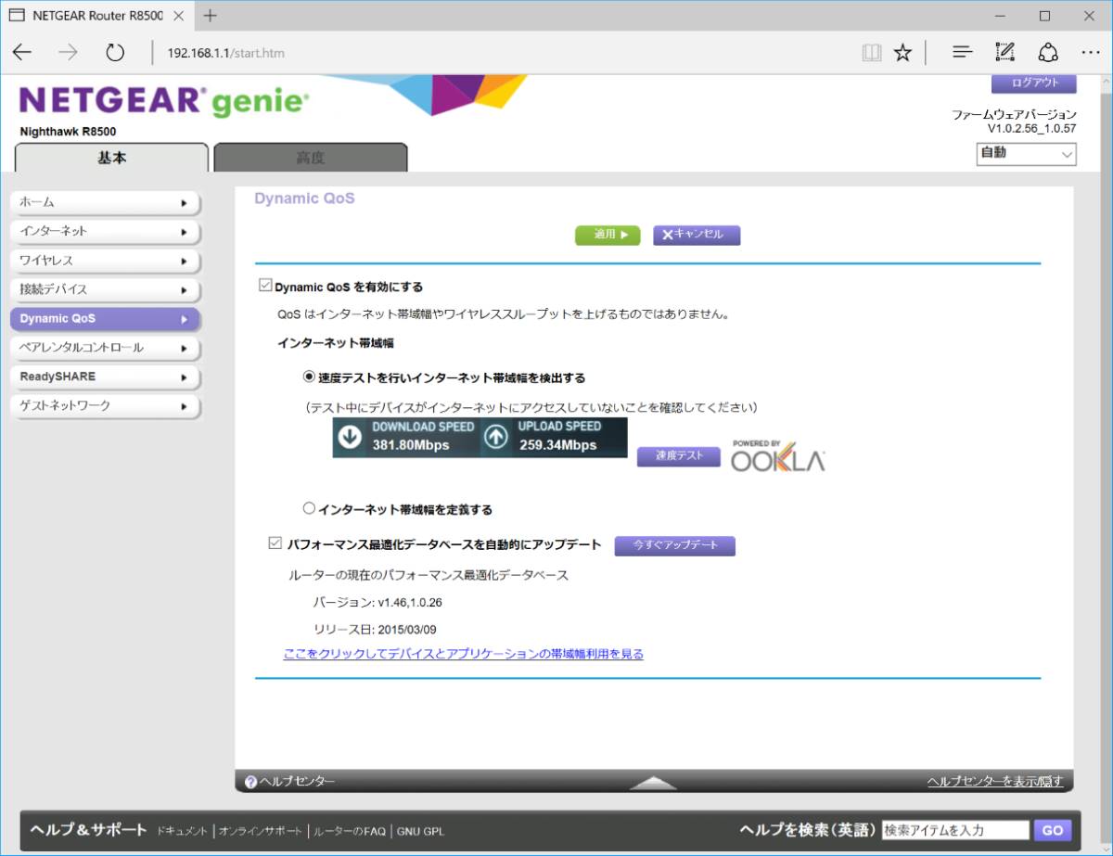This screenshot has width=1113, height=856.
Task: Open the ReadySHARE menu item
Action: (105, 377)
